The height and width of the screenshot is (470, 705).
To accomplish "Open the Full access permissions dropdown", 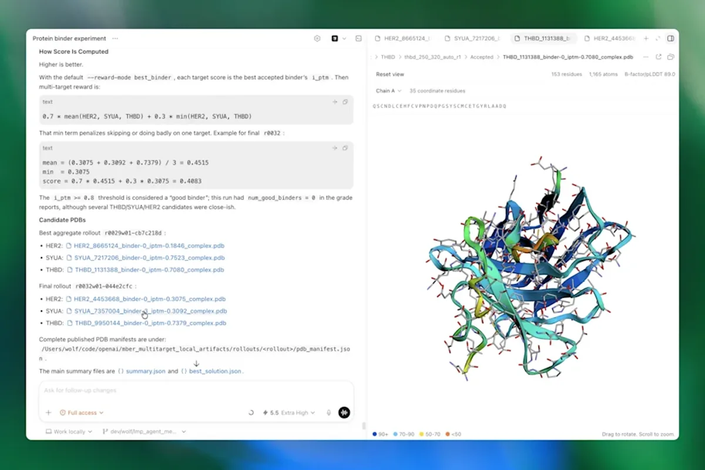I will tap(82, 413).
